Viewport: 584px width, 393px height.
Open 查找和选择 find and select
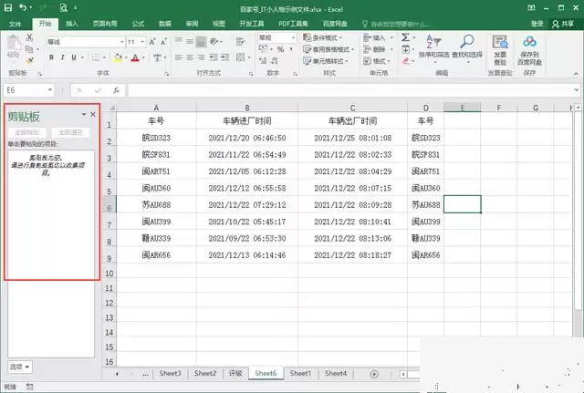point(467,47)
